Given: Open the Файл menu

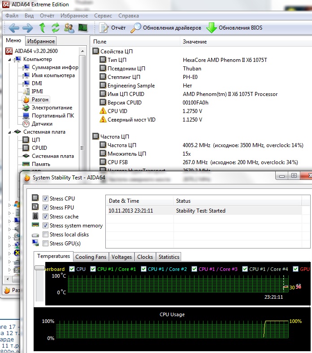Looking at the screenshot, I should tap(12, 16).
